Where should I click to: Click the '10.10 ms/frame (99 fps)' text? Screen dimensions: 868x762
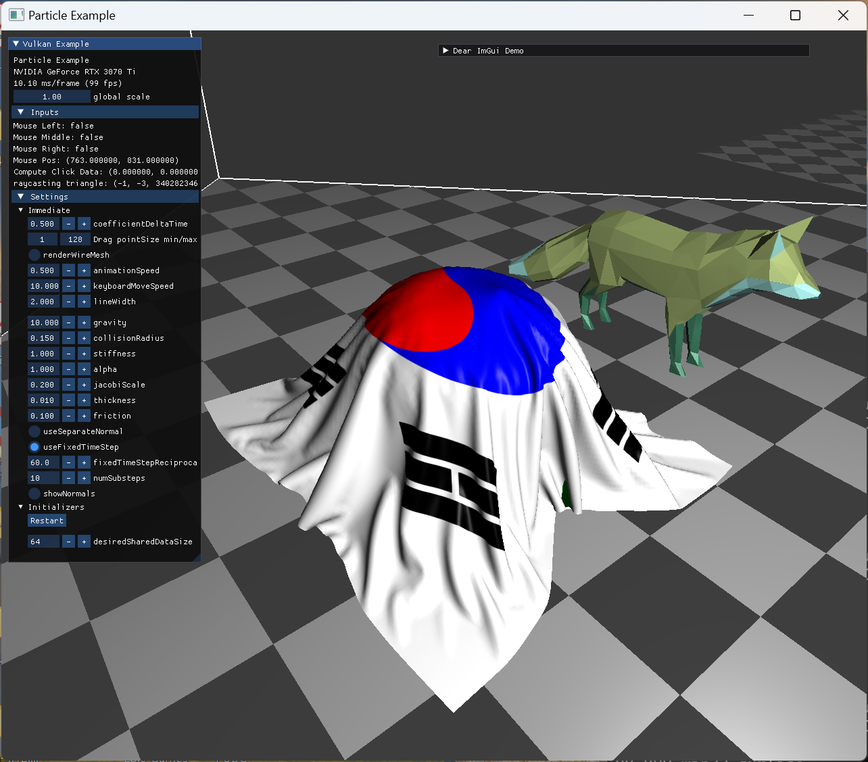68,83
